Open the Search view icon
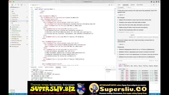 pos(15,5)
